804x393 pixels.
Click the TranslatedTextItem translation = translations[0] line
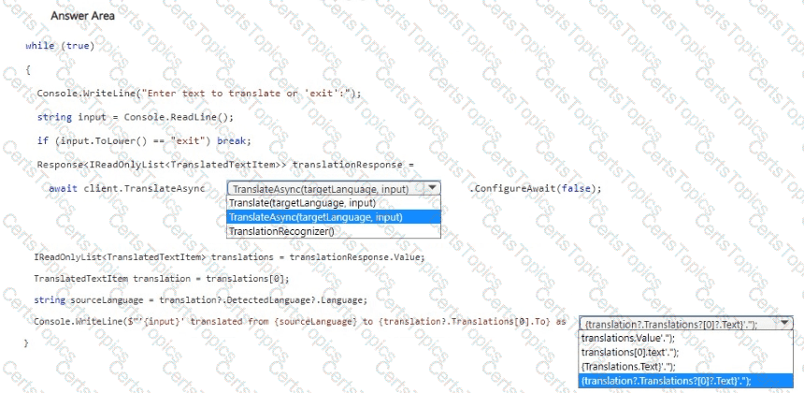tap(161, 279)
